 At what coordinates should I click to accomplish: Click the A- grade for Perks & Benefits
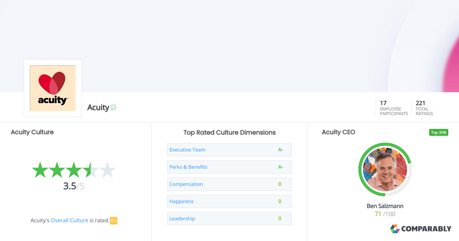(x=280, y=167)
